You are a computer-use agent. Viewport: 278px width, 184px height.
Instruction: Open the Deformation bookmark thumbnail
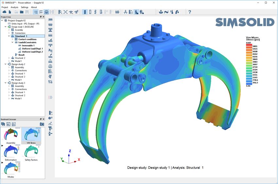click(11, 153)
